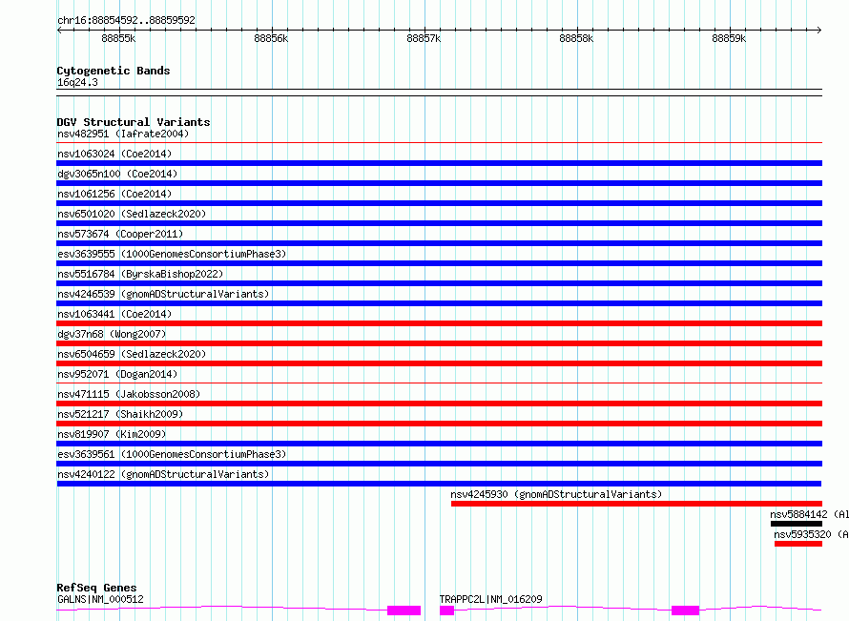Select the 16q24.3 band label

click(77, 82)
